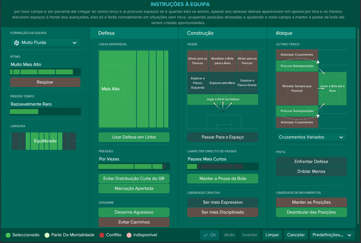361x243 pixels.
Task: Open the Cruzamentos Variados dropdown
Action: [311, 137]
